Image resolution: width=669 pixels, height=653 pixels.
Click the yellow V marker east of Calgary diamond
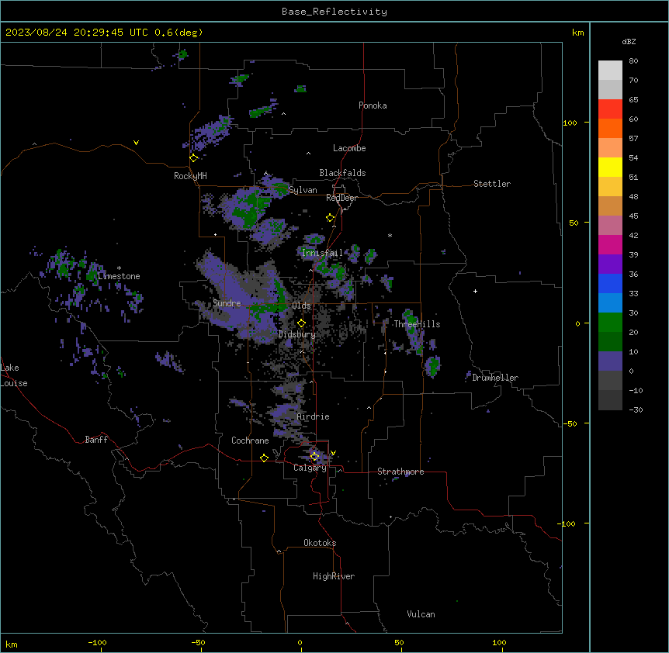333,453
